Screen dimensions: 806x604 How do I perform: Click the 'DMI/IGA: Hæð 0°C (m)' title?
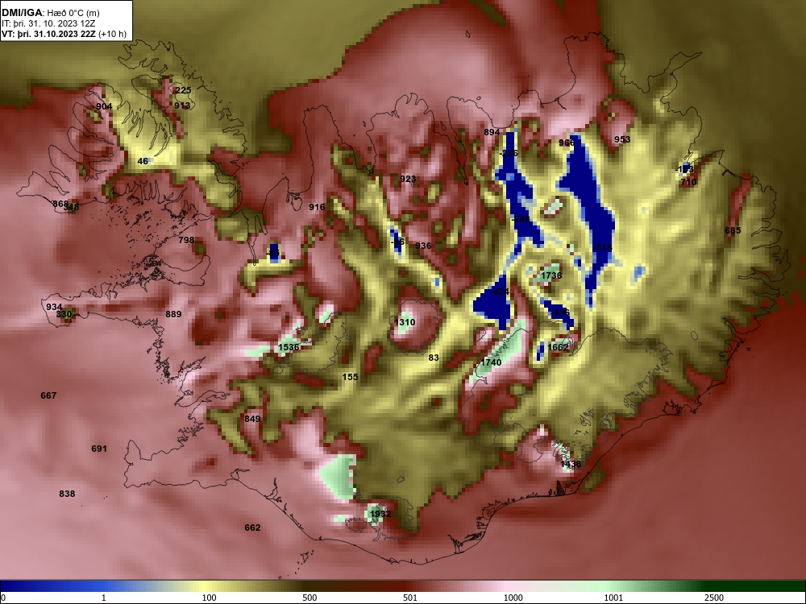point(50,13)
